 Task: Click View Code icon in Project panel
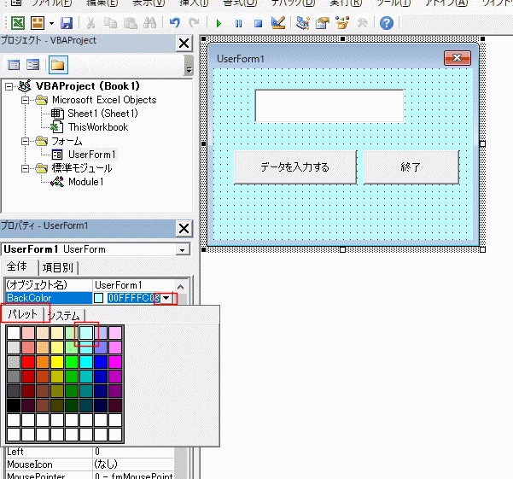tap(14, 65)
